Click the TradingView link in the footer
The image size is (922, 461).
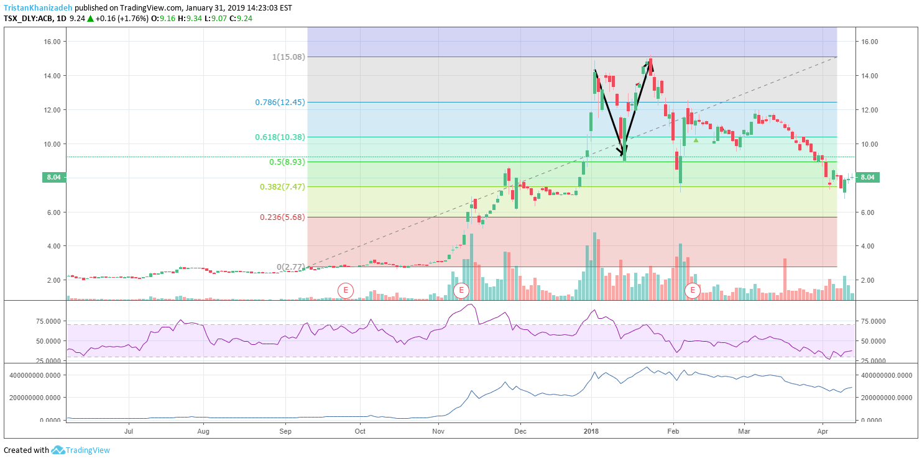click(88, 450)
